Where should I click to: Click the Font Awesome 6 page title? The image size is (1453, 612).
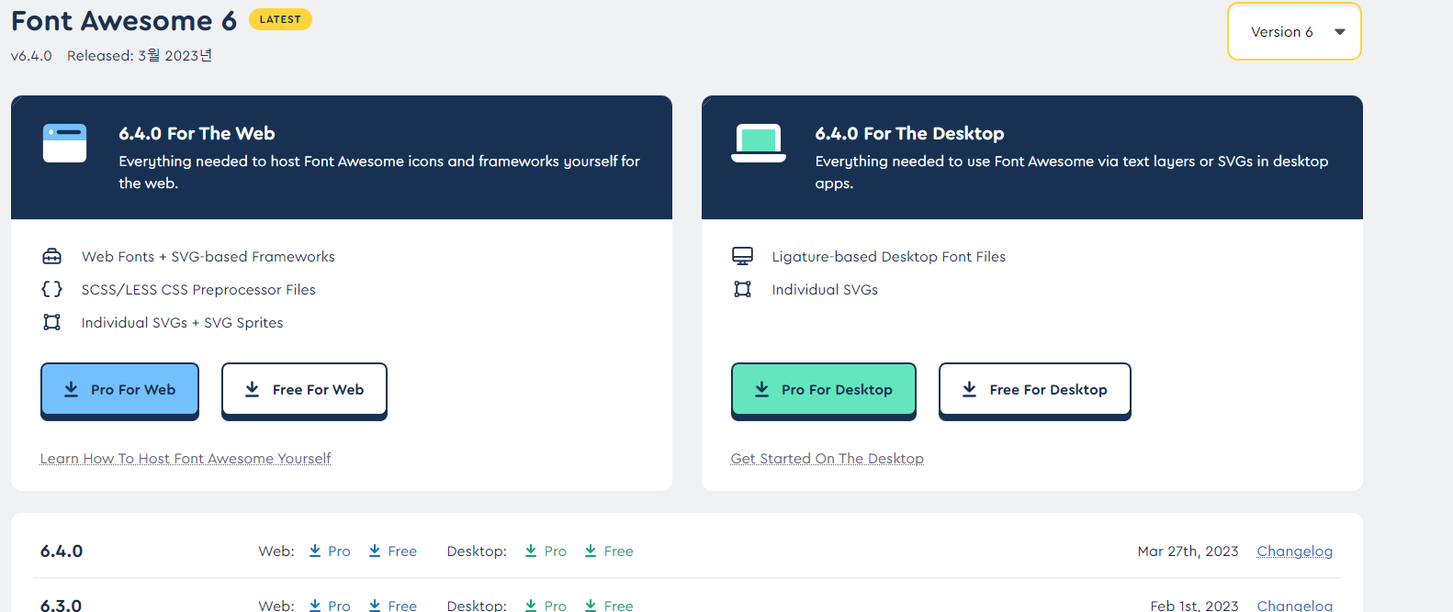click(124, 20)
